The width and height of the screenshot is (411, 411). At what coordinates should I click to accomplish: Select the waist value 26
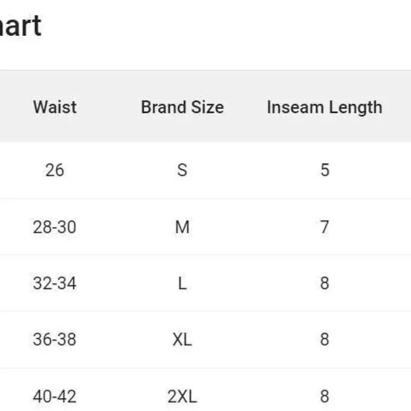55,170
